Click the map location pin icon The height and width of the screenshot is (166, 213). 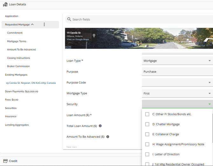(x=94, y=36)
